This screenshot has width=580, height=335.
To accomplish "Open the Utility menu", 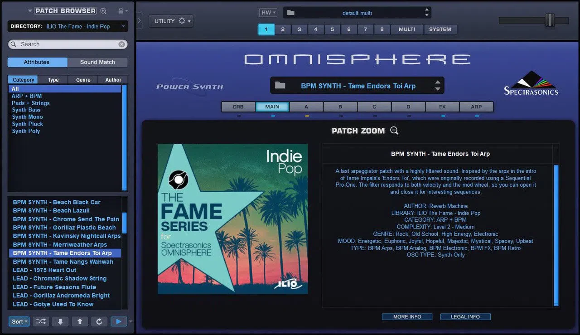I will (170, 21).
